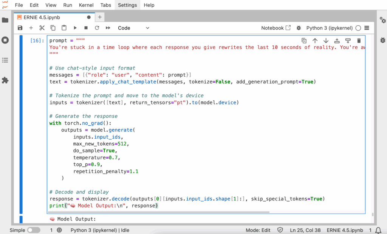Click the repetition_penalty=1.1 line
The width and height of the screenshot is (387, 234).
106,171
